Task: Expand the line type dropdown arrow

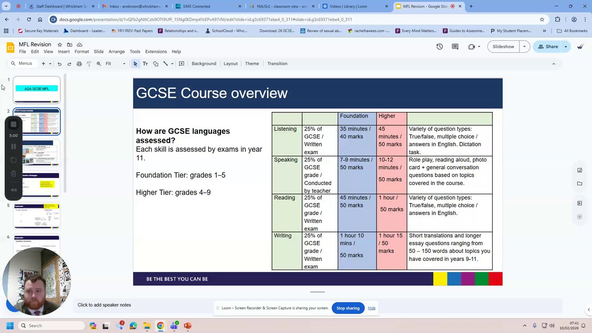Action: point(172,64)
